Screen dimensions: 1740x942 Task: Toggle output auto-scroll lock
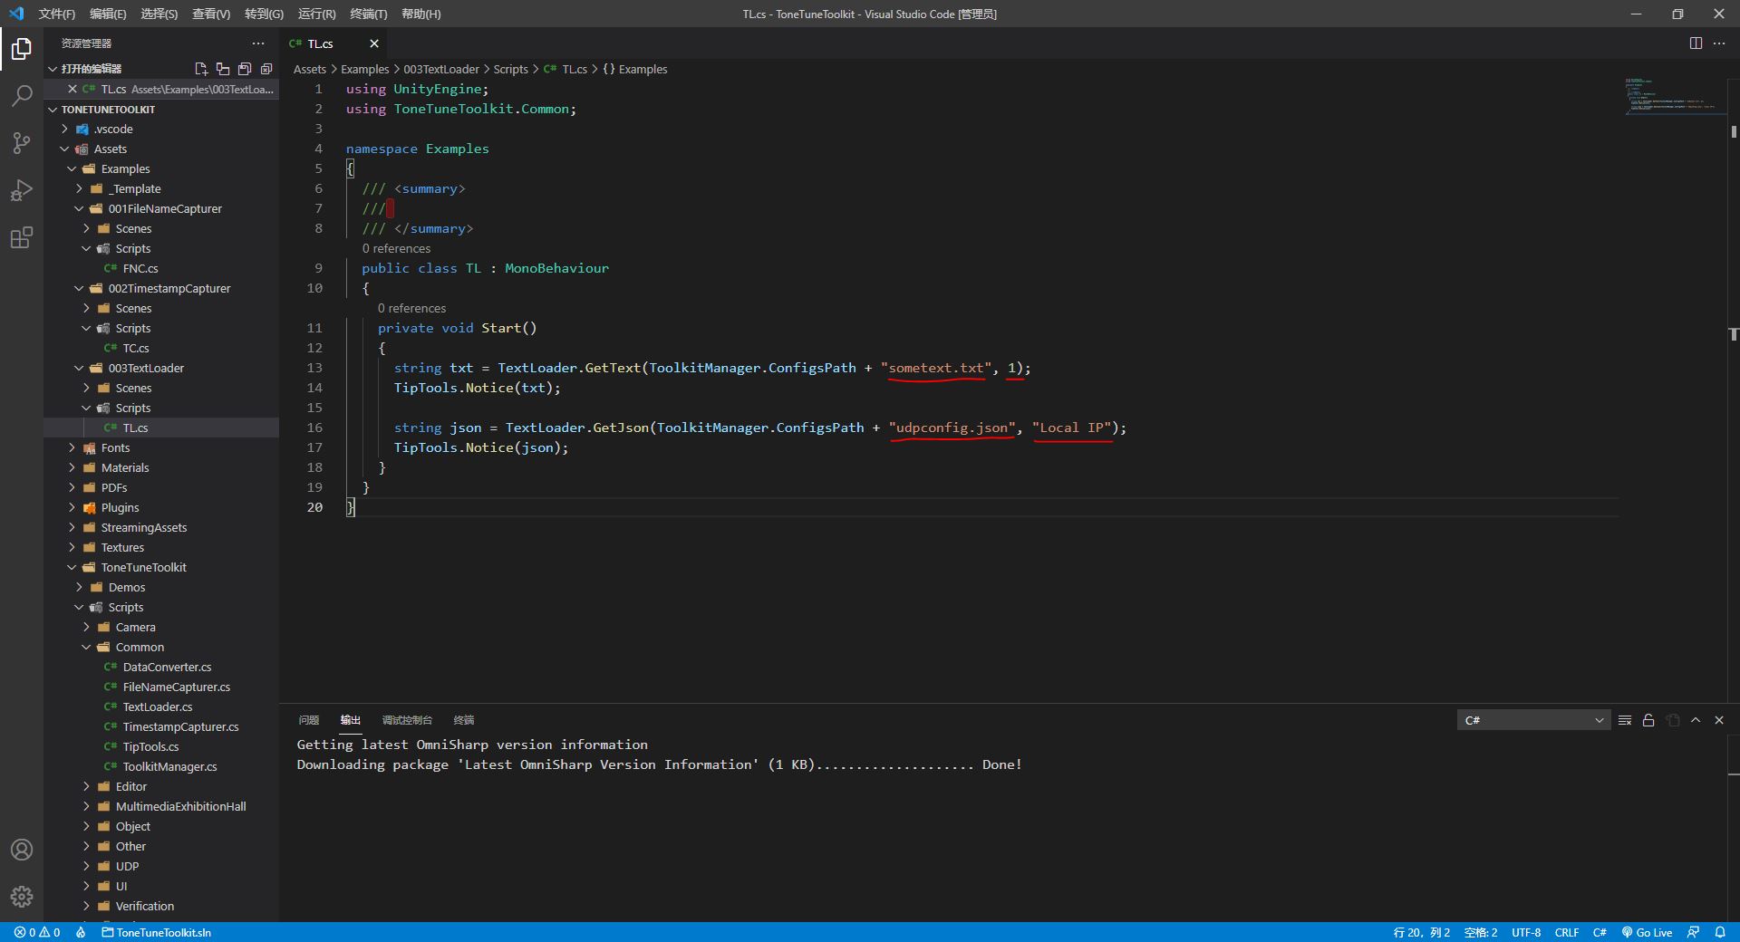tap(1648, 720)
